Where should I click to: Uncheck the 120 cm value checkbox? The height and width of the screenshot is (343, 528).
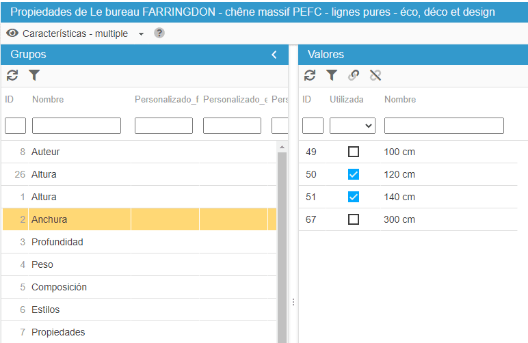[353, 174]
